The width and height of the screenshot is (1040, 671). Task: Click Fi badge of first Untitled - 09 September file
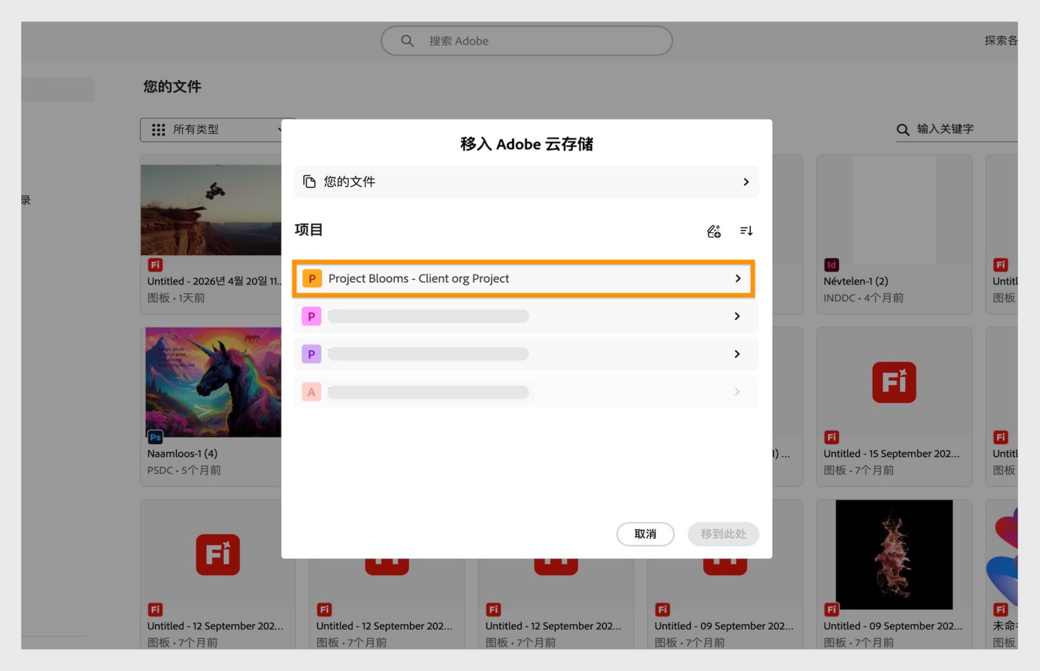pyautogui.click(x=662, y=610)
